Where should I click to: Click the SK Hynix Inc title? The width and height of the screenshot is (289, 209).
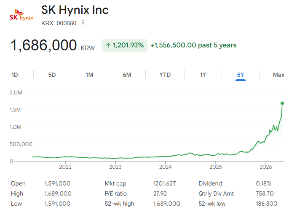(75, 10)
